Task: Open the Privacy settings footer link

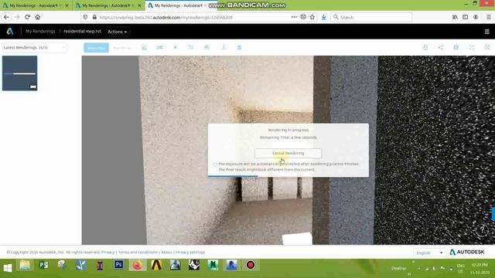Action: click(190, 253)
